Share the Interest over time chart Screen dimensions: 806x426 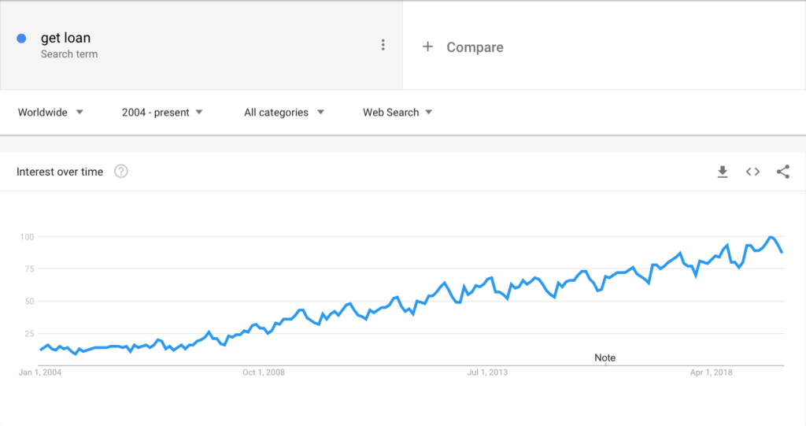point(783,172)
